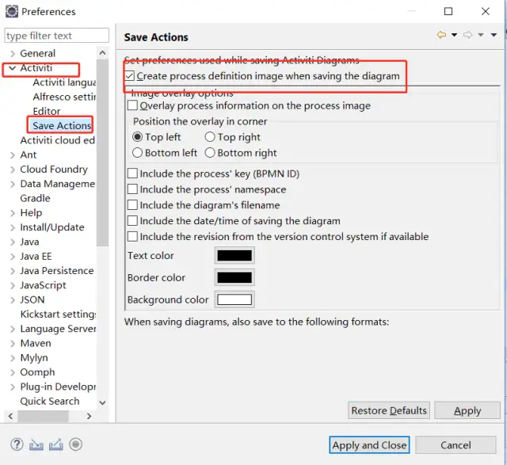This screenshot has height=465, width=507.
Task: Select Alfresco settings tree item
Action: (x=64, y=97)
